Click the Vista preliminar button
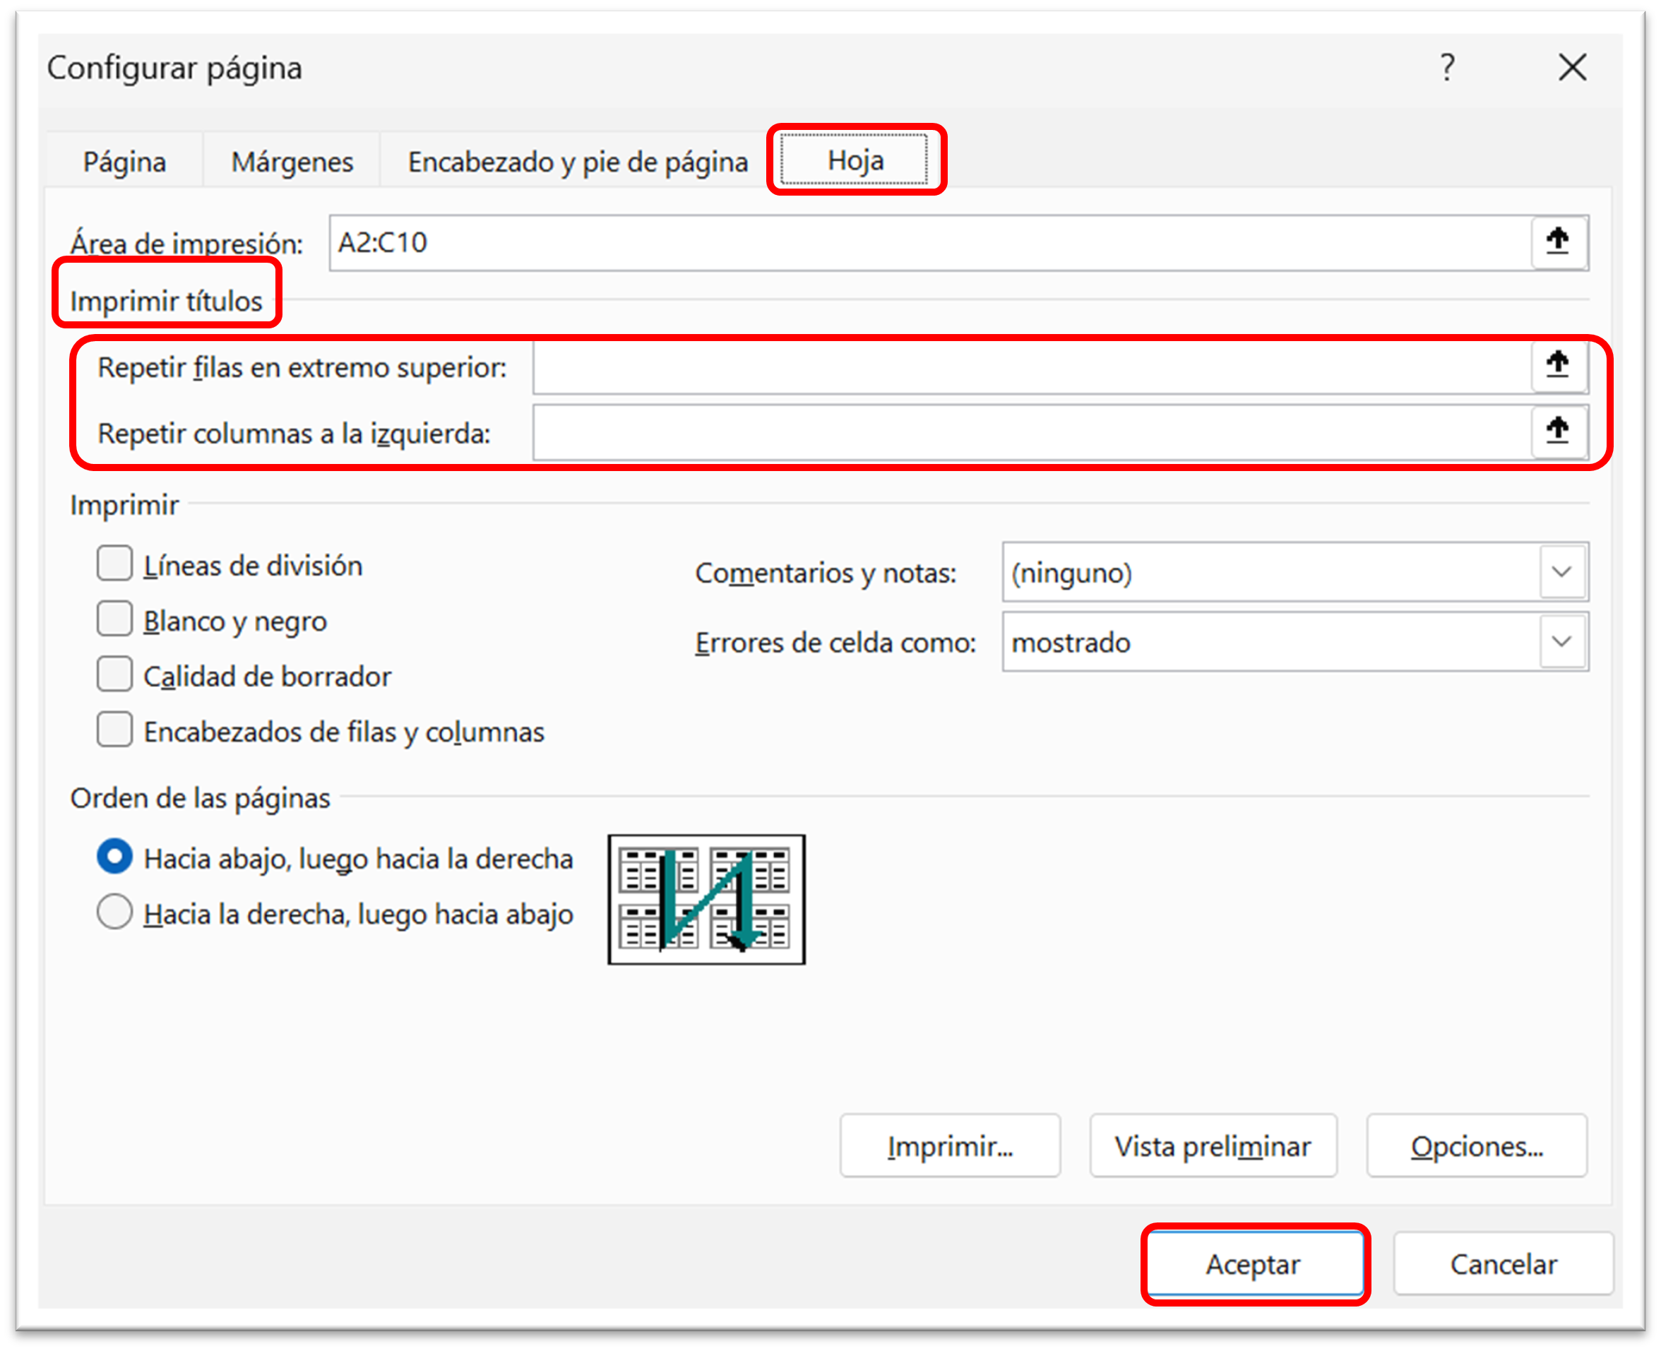Viewport: 1661px width, 1351px height. tap(1213, 1146)
